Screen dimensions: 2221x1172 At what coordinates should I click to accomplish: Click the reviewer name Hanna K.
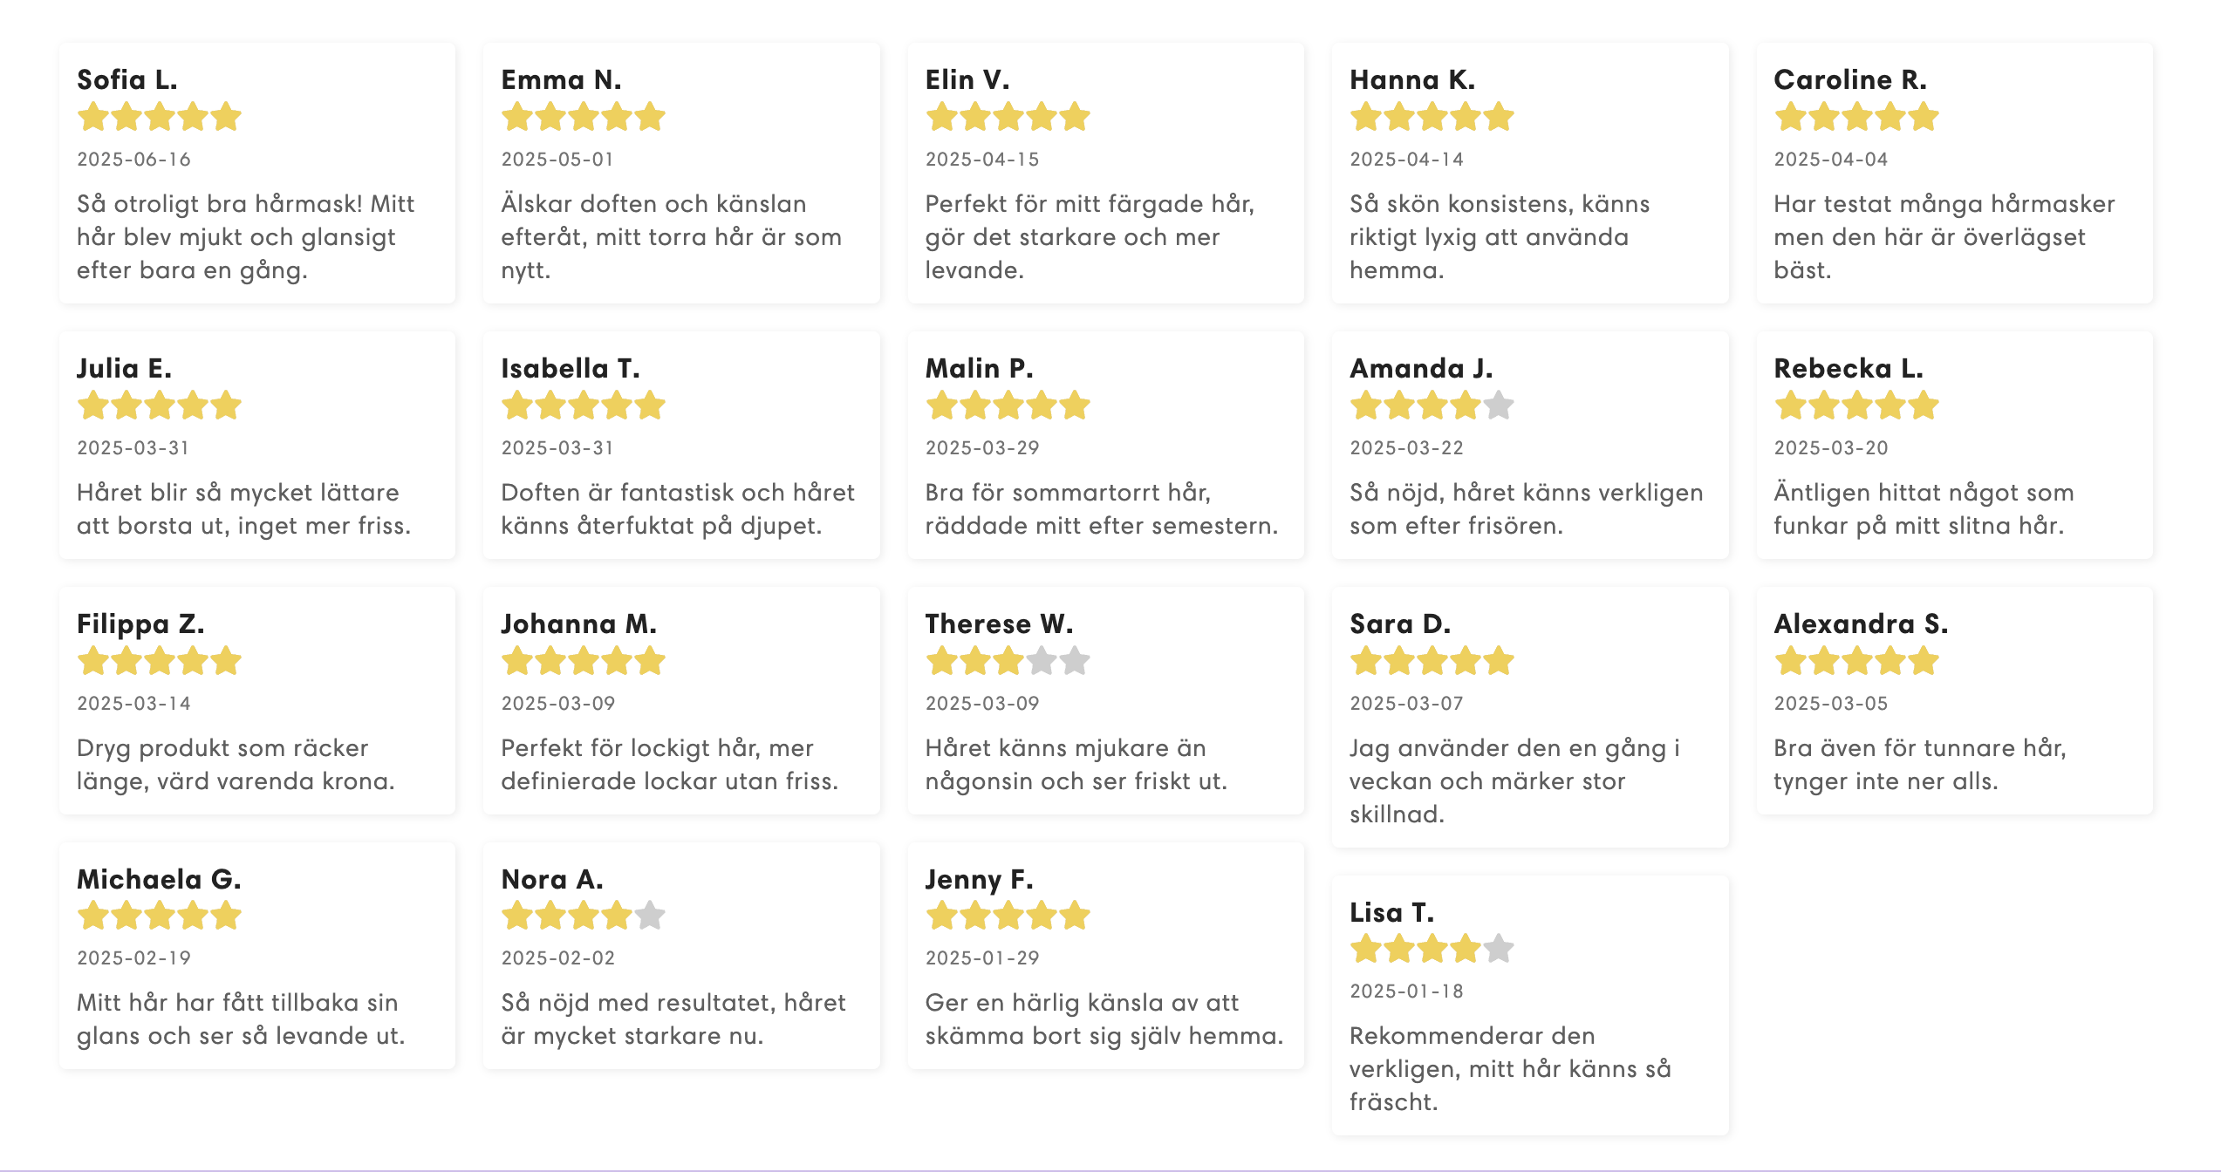tap(1411, 79)
